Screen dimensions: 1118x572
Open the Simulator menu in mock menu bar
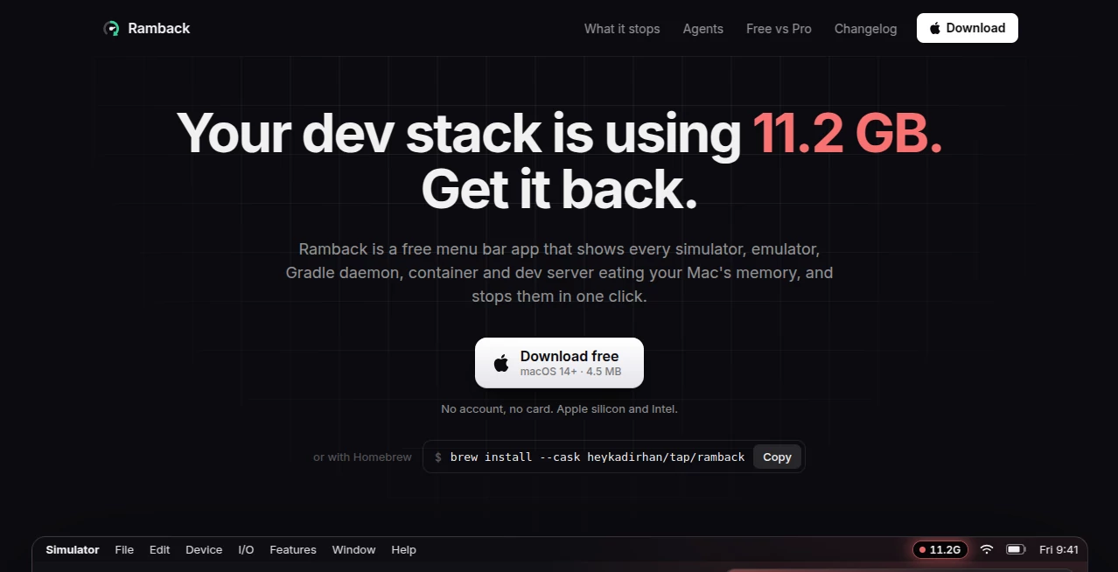click(x=73, y=549)
